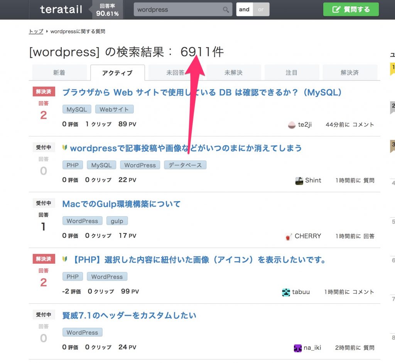Image resolution: width=395 pixels, height=363 pixels.
Task: Click the データベース tag
Action: (185, 165)
